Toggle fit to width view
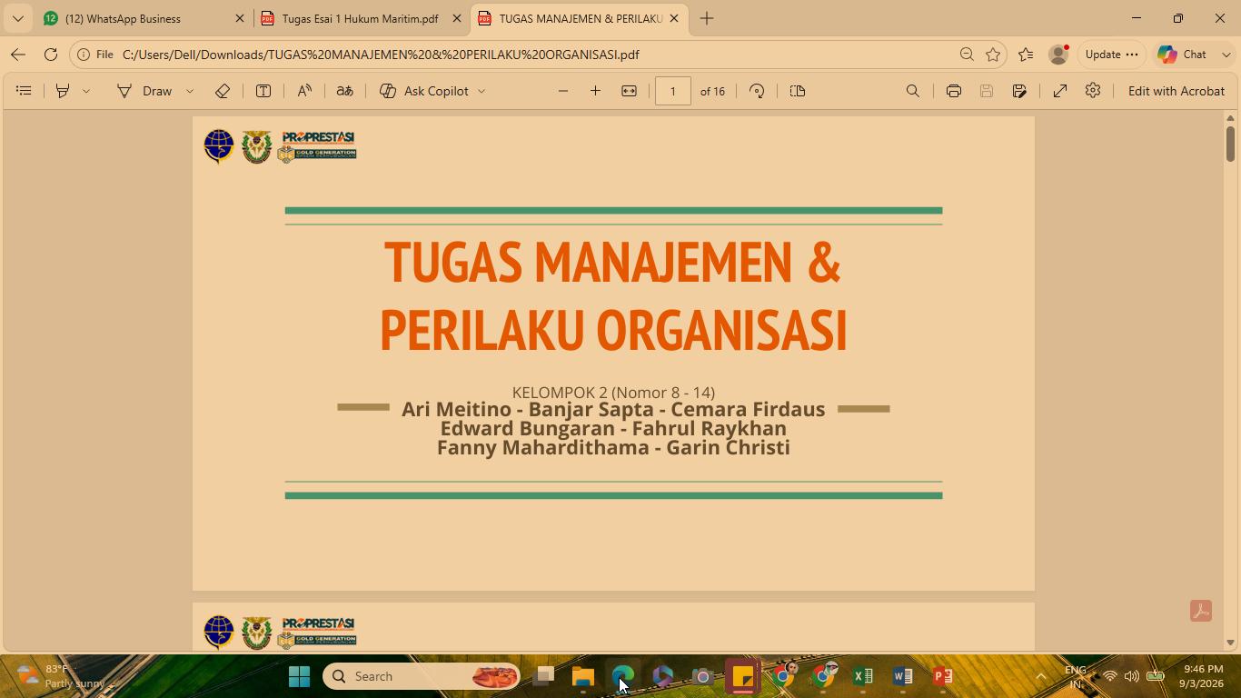Image resolution: width=1241 pixels, height=698 pixels. [629, 91]
